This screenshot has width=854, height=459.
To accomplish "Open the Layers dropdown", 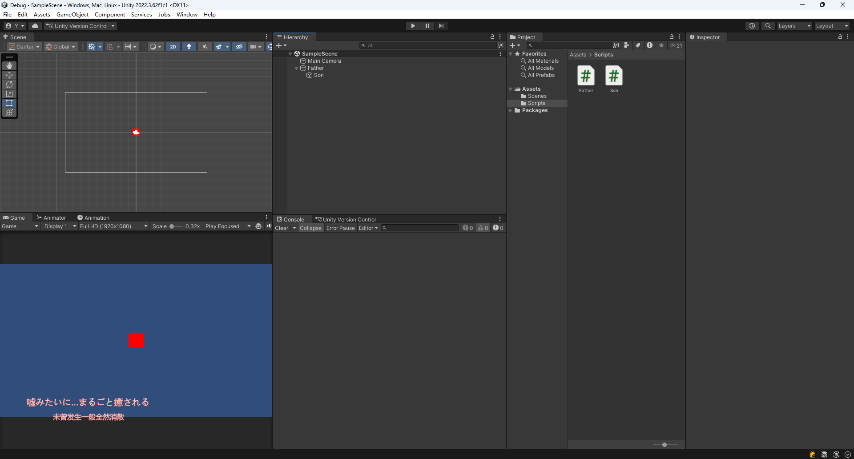I will click(x=794, y=26).
